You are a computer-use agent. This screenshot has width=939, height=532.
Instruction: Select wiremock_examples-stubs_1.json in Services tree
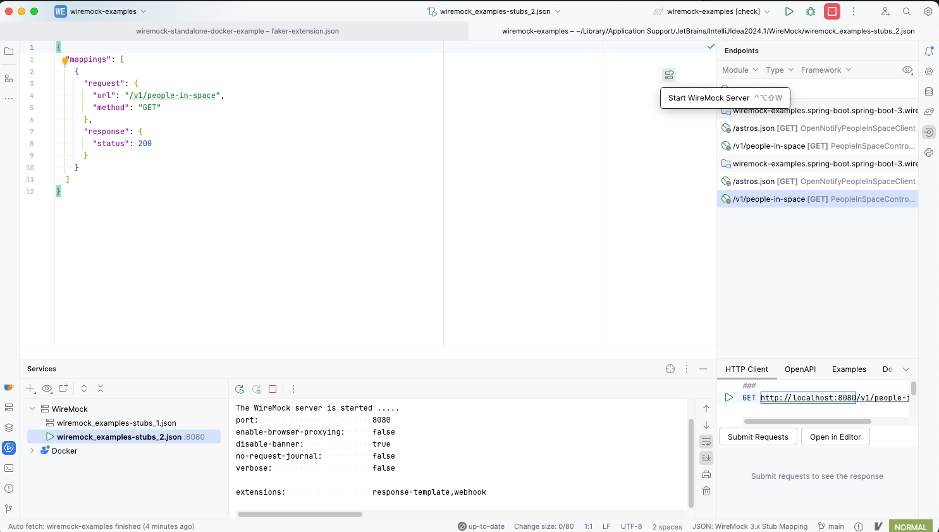[116, 423]
